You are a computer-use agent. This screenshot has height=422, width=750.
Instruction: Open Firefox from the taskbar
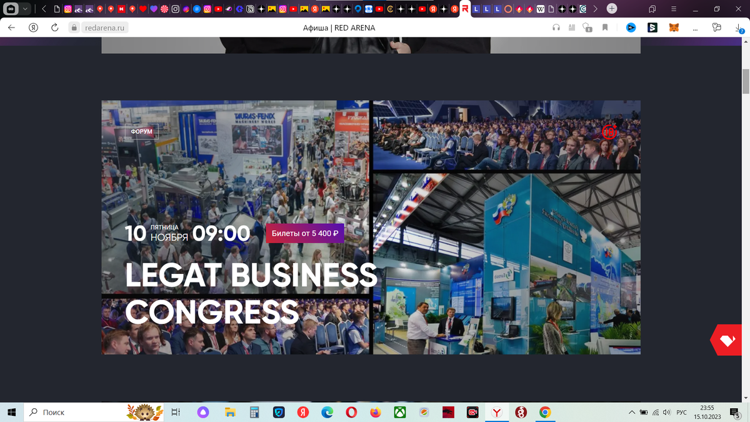[375, 412]
